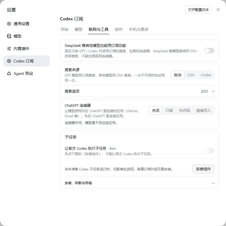
Task: Click the 设置 dialog title
Action: coord(11,10)
